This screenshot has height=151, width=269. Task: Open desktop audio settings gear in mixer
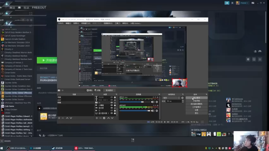pos(157,111)
